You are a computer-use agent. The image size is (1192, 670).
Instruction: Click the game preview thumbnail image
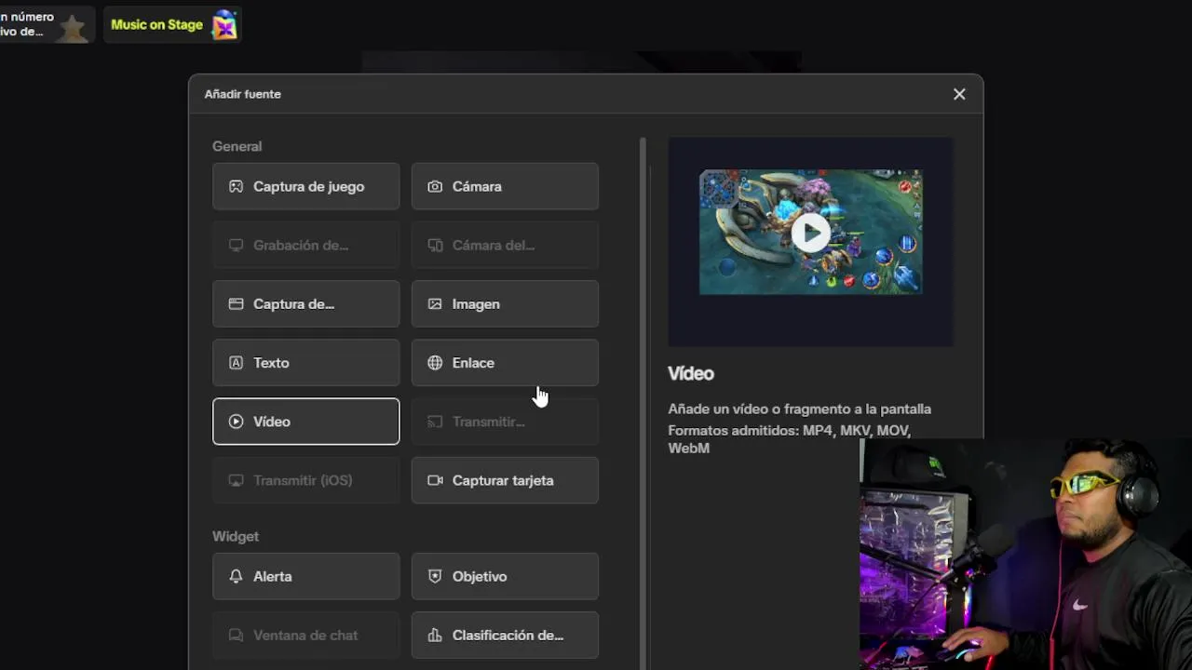[810, 232]
